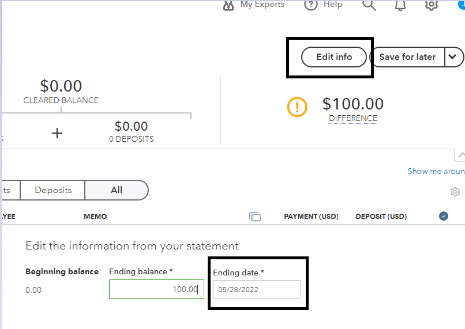The width and height of the screenshot is (465, 329).
Task: Click the Edit info button
Action: [x=334, y=57]
